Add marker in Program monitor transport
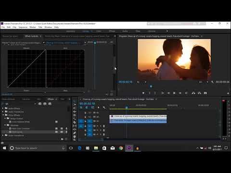Screen dimensions: 231x173 [143, 93]
